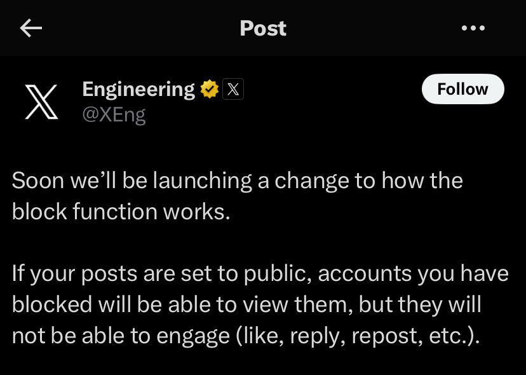
Task: Tap the back arrow
Action: [x=31, y=28]
